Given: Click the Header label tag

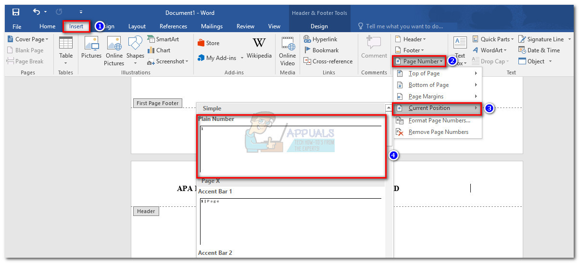Looking at the screenshot, I should (x=146, y=211).
